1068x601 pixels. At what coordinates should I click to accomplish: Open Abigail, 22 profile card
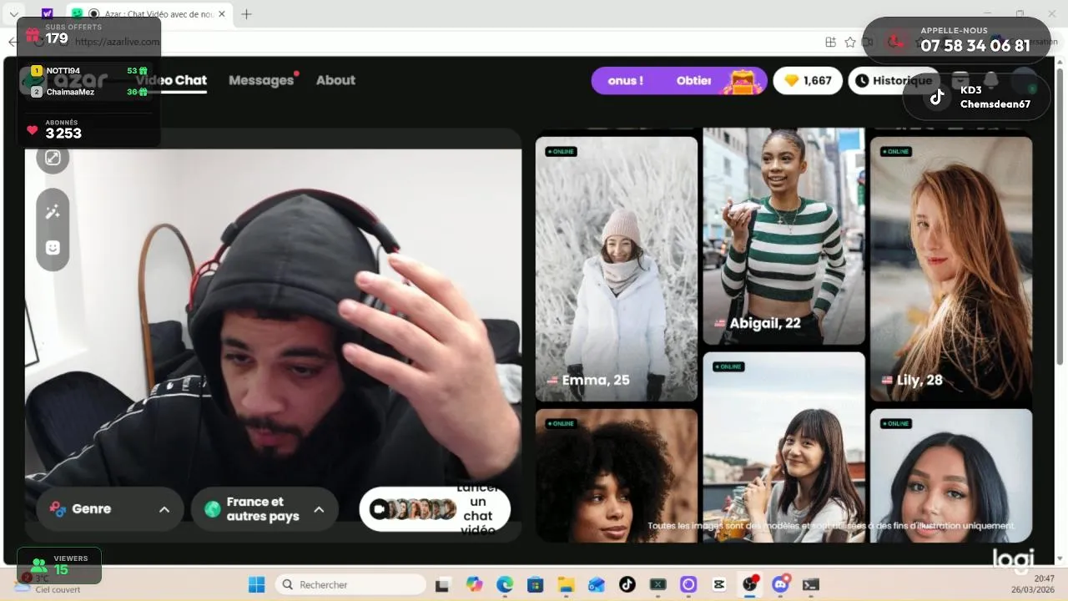783,236
